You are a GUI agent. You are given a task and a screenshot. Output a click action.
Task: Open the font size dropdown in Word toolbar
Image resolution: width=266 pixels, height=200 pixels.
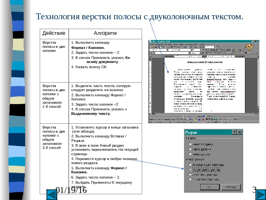(x=201, y=50)
